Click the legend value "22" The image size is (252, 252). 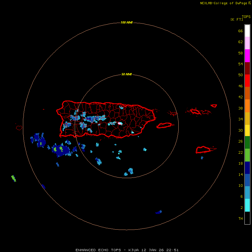241,152
